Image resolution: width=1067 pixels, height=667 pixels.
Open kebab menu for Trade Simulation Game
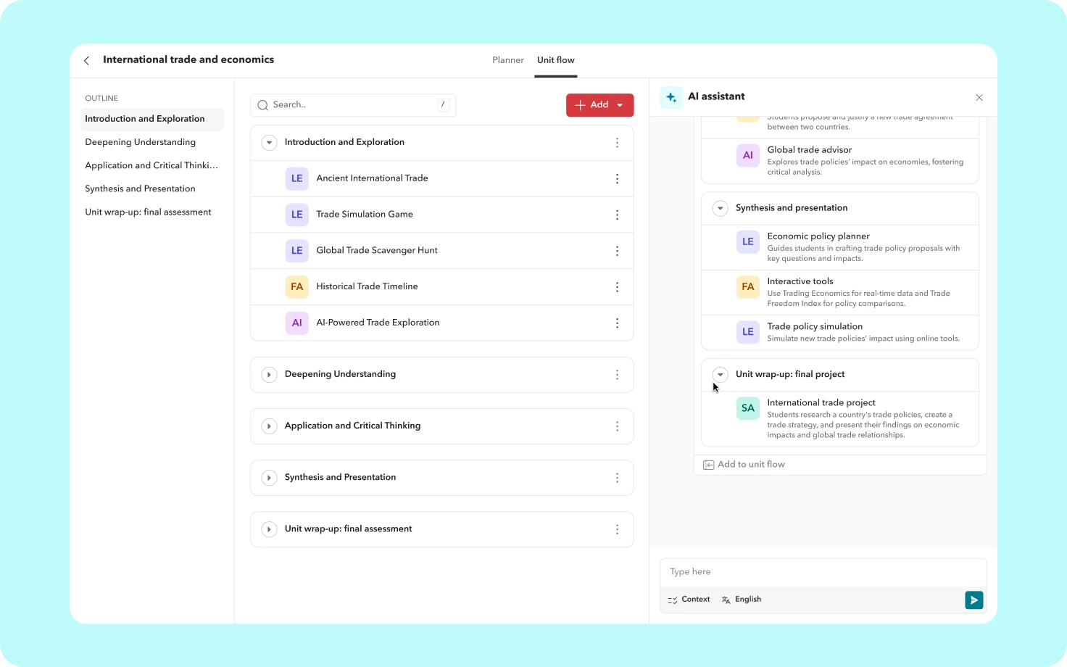618,215
